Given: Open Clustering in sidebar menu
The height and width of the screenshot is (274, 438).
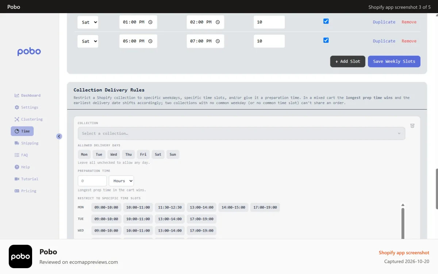Looking at the screenshot, I should coord(32,119).
